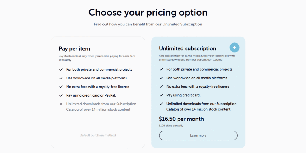Click checkmark beside Unlimited downloads in subscription card
Image resolution: width=306 pixels, height=153 pixels.
click(x=161, y=104)
